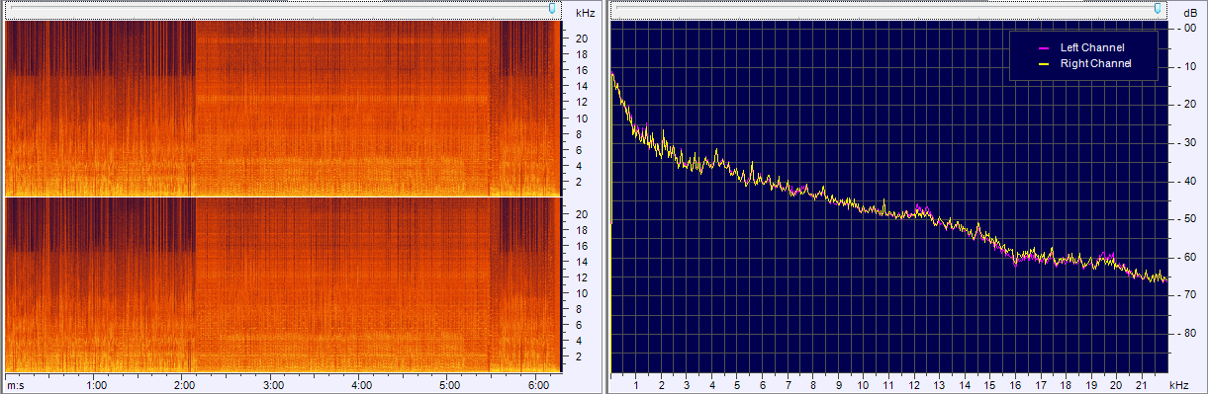Image resolution: width=1208 pixels, height=394 pixels.
Task: Click the kHz label above the spectrogram scale
Action: 585,13
